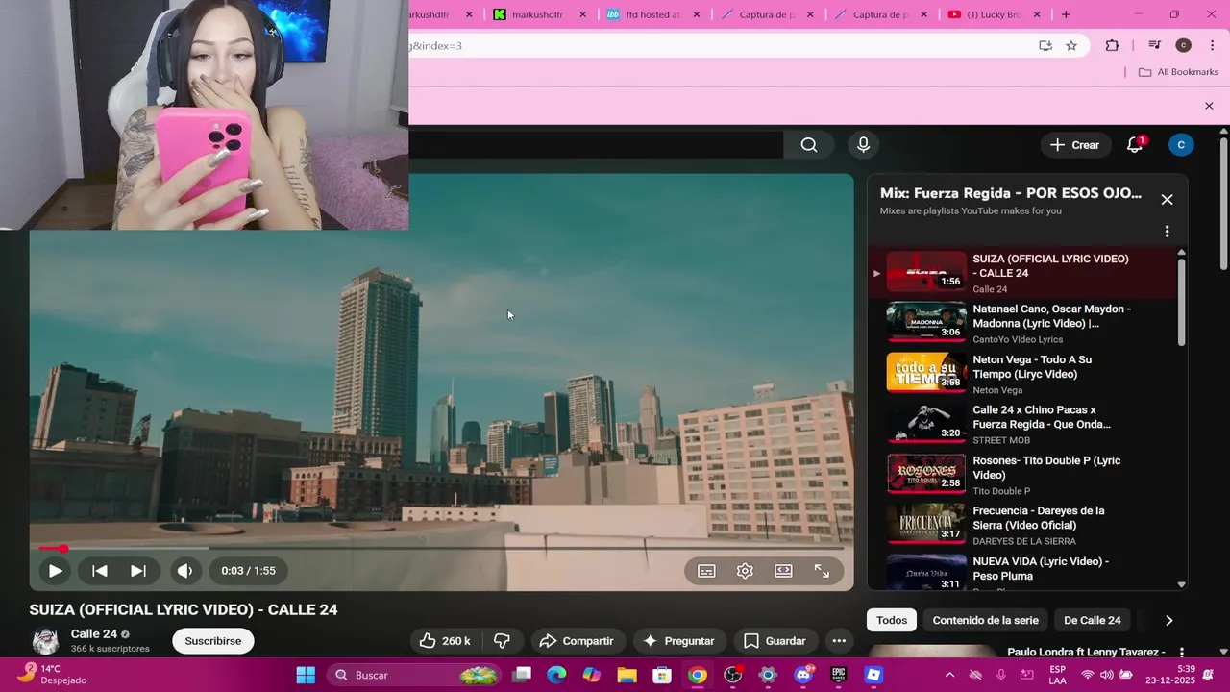Open more actions ellipsis below video

839,641
